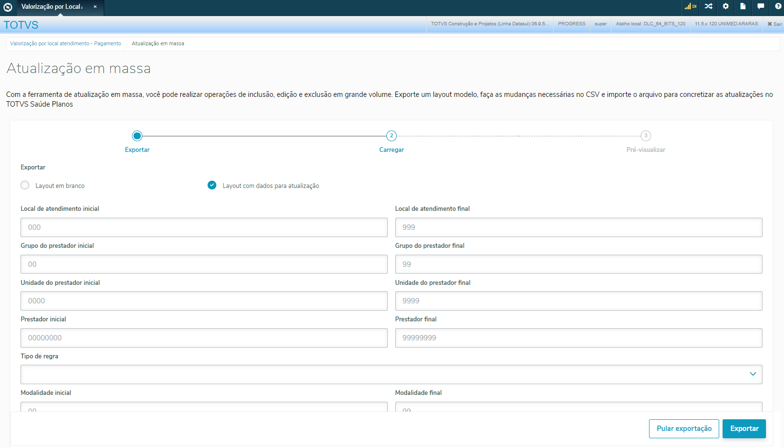Open the help question mark icon
Viewport: 784px width, 448px height.
[778, 6]
